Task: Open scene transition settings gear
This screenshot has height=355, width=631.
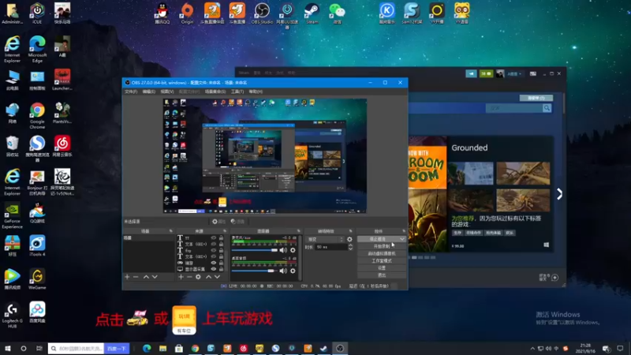Action: click(349, 239)
